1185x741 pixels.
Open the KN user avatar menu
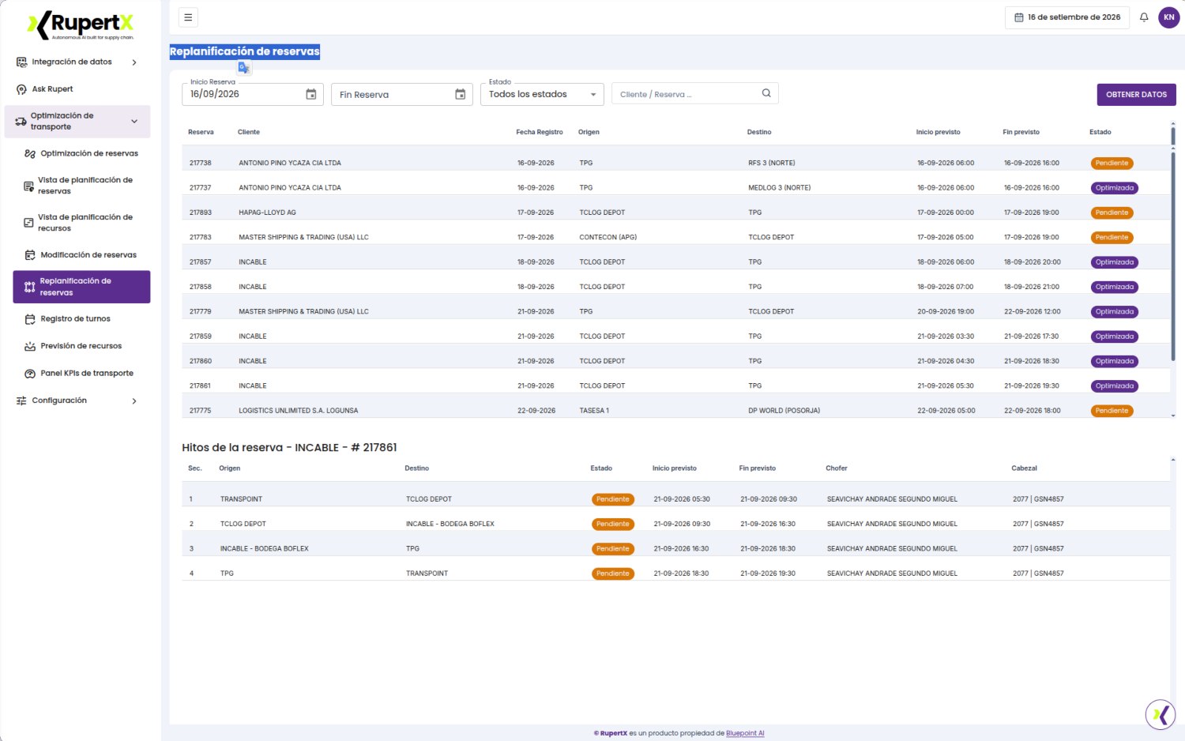coord(1168,17)
